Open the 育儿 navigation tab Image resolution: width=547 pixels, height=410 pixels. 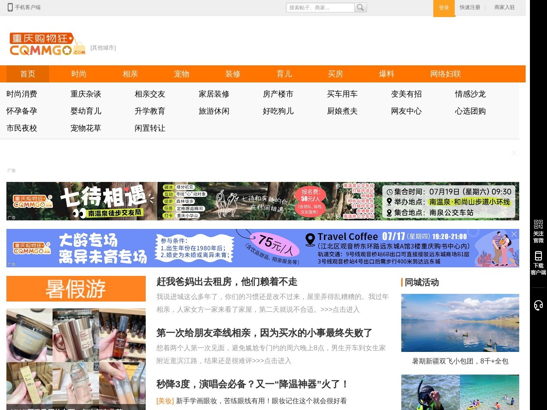pyautogui.click(x=284, y=74)
